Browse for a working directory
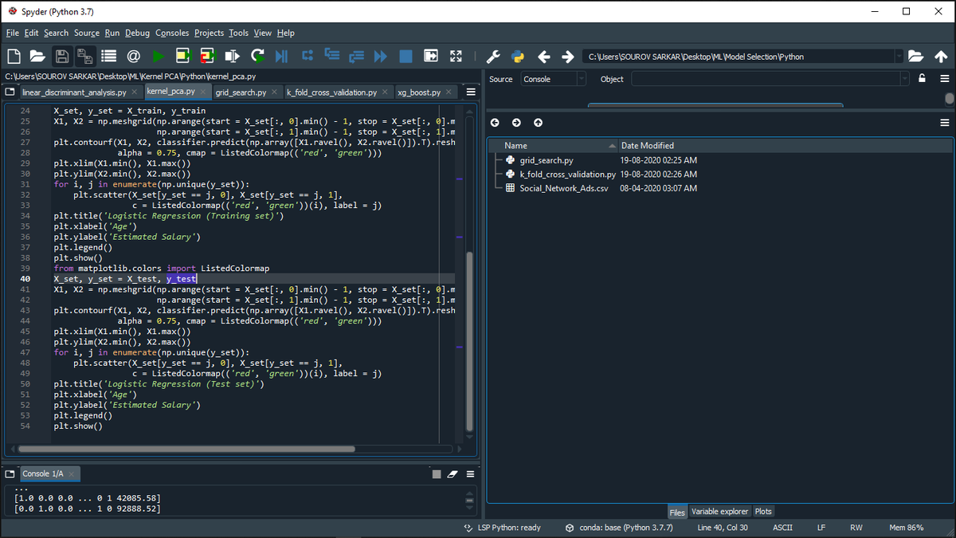The height and width of the screenshot is (538, 956). pyautogui.click(x=916, y=57)
